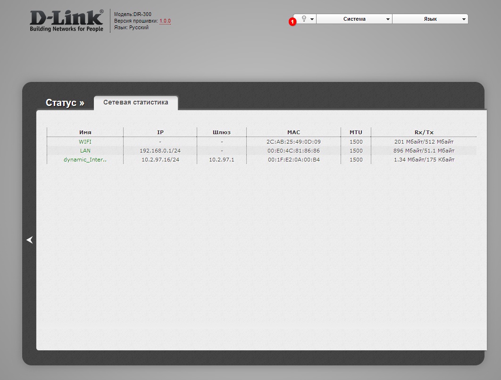Image resolution: width=501 pixels, height=380 pixels.
Task: Click the Шлюз column header
Action: pyautogui.click(x=222, y=132)
